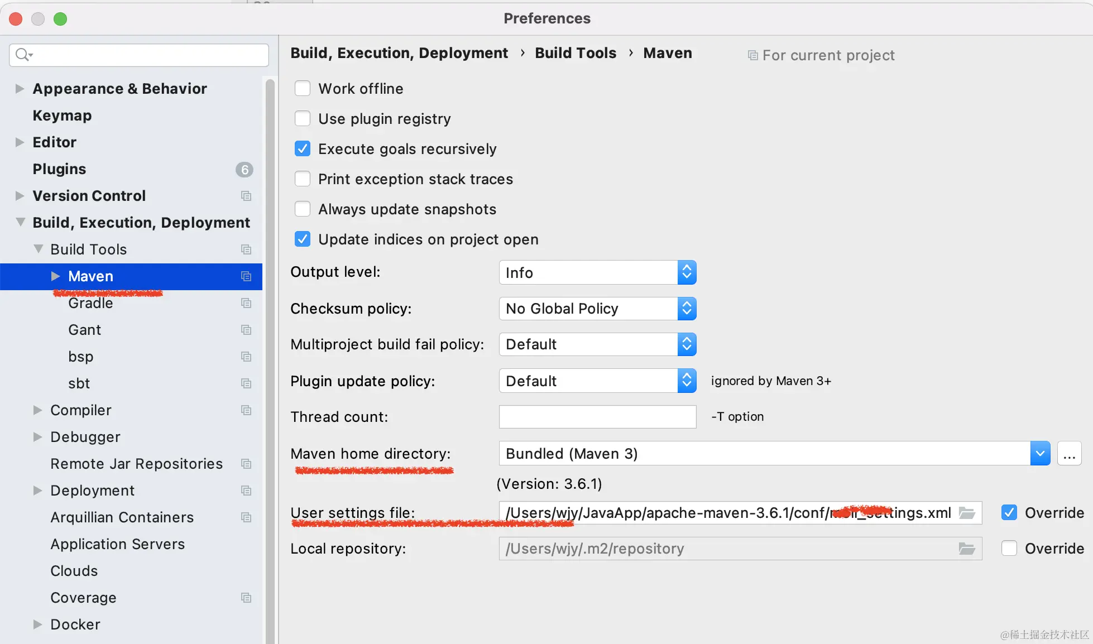
Task: Open Maven home directory dropdown arrow
Action: point(1040,454)
